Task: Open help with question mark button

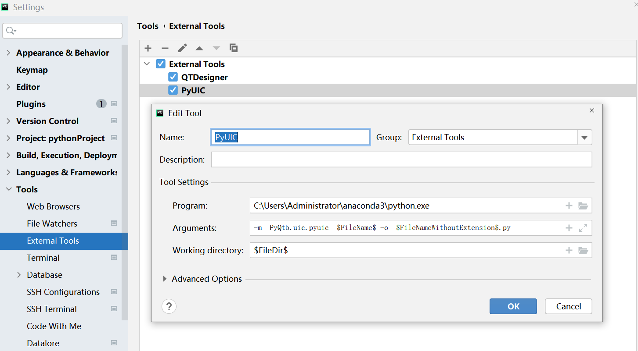Action: 169,306
